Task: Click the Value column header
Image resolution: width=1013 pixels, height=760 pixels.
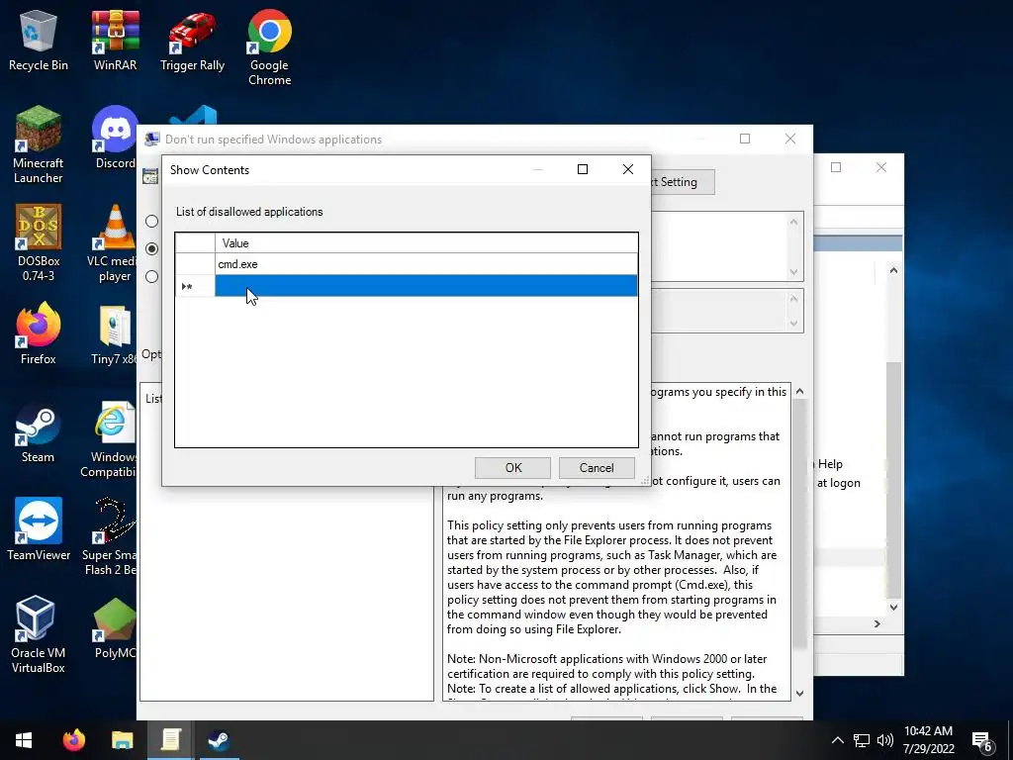Action: tap(426, 243)
